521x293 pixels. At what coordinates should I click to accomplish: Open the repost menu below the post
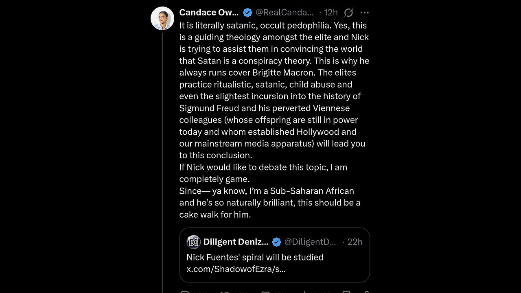(224, 292)
